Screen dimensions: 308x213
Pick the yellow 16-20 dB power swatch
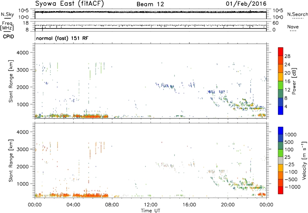pos(281,77)
